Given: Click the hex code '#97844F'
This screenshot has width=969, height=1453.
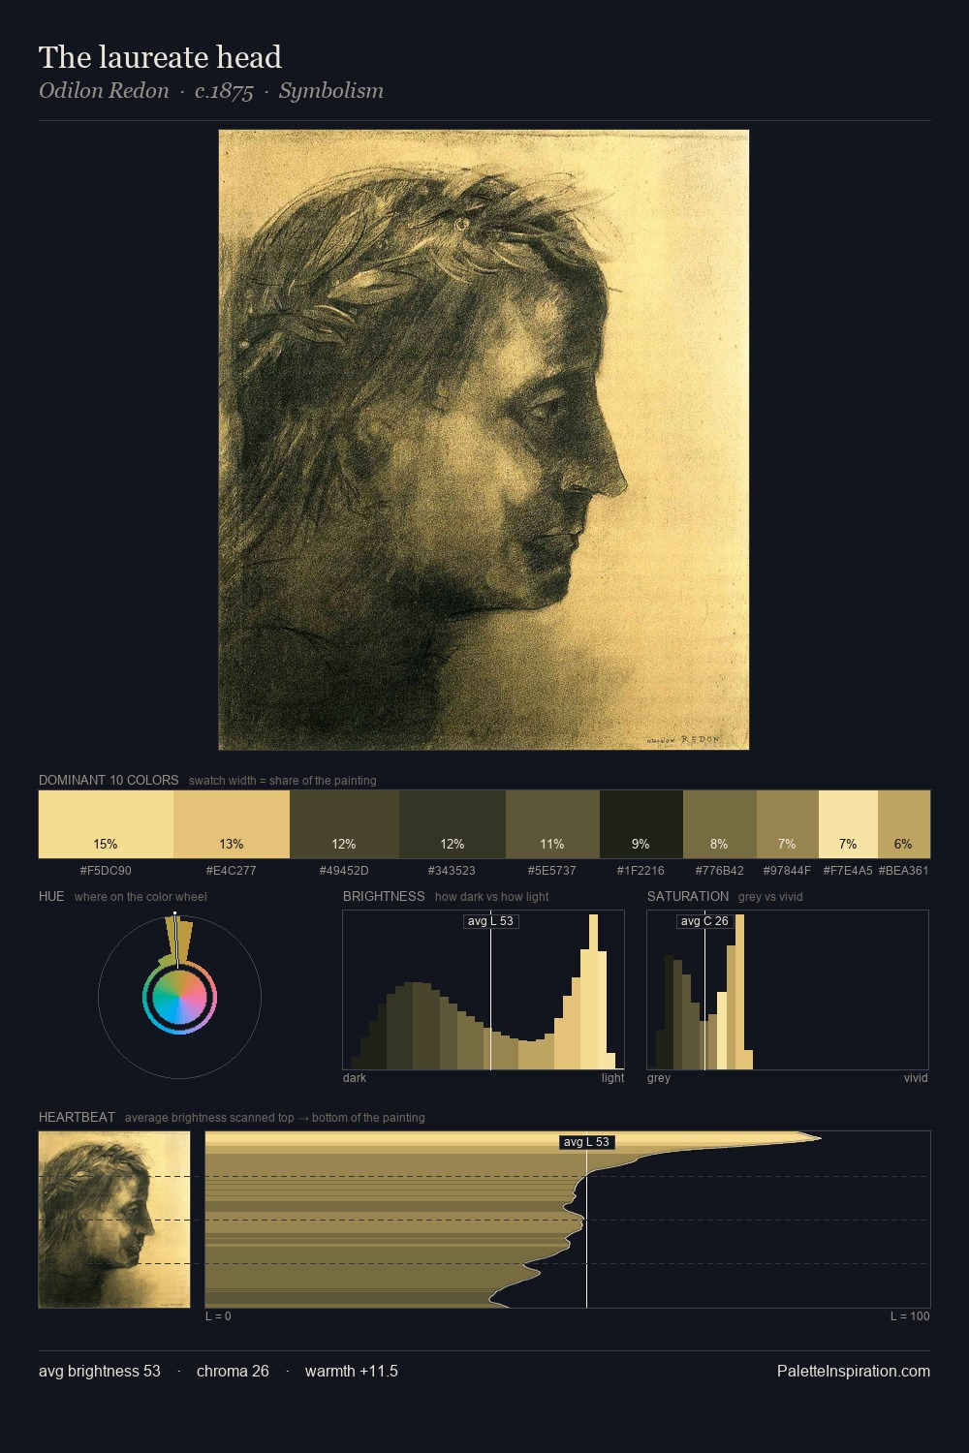Looking at the screenshot, I should pyautogui.click(x=788, y=871).
